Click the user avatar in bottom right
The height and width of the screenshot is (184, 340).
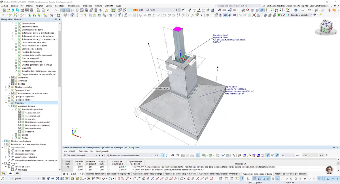330,170
